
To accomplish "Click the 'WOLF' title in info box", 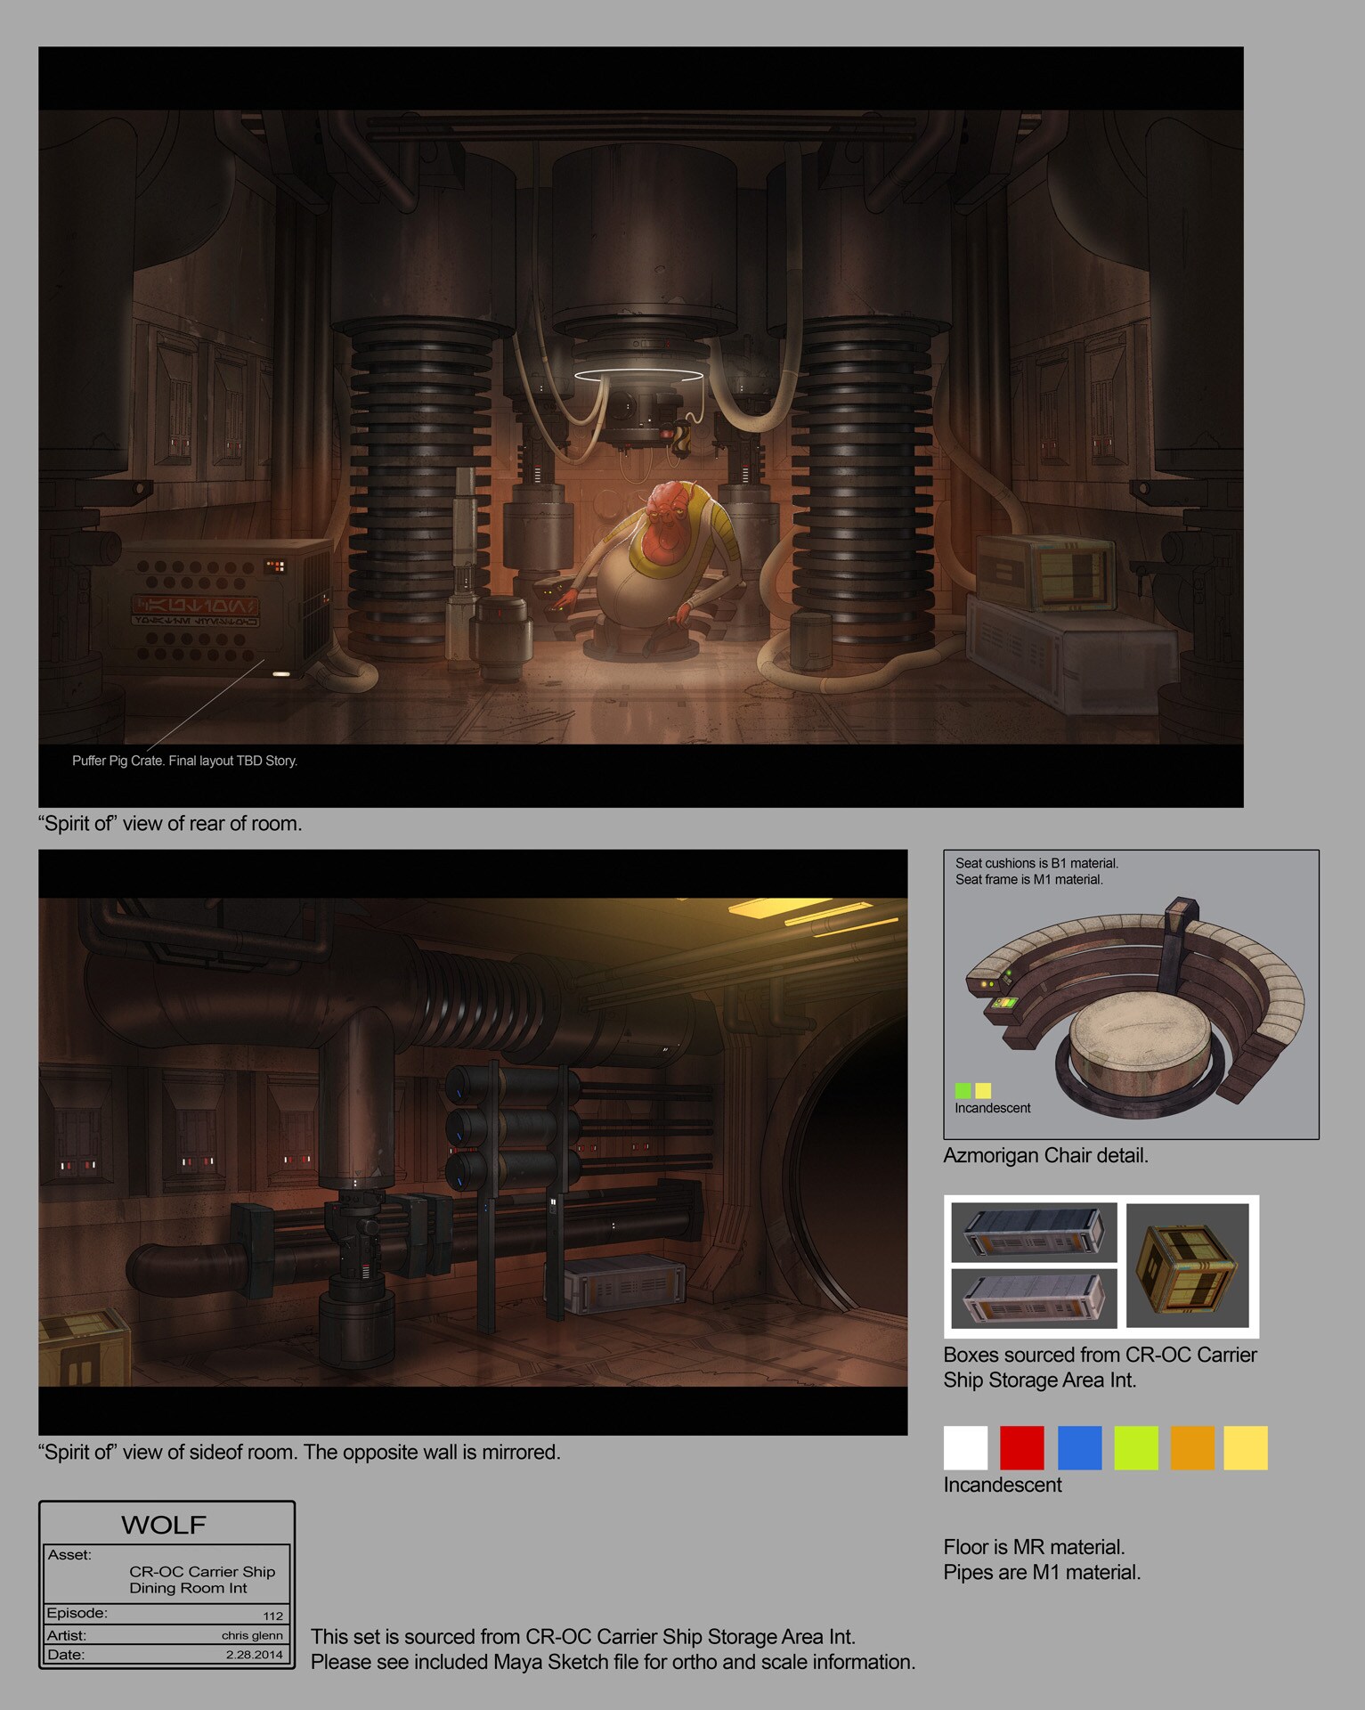I will pyautogui.click(x=164, y=1525).
